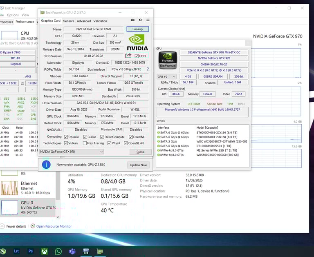Click the Video clock value 792.4
The height and width of the screenshot is (257, 314).
238,94
